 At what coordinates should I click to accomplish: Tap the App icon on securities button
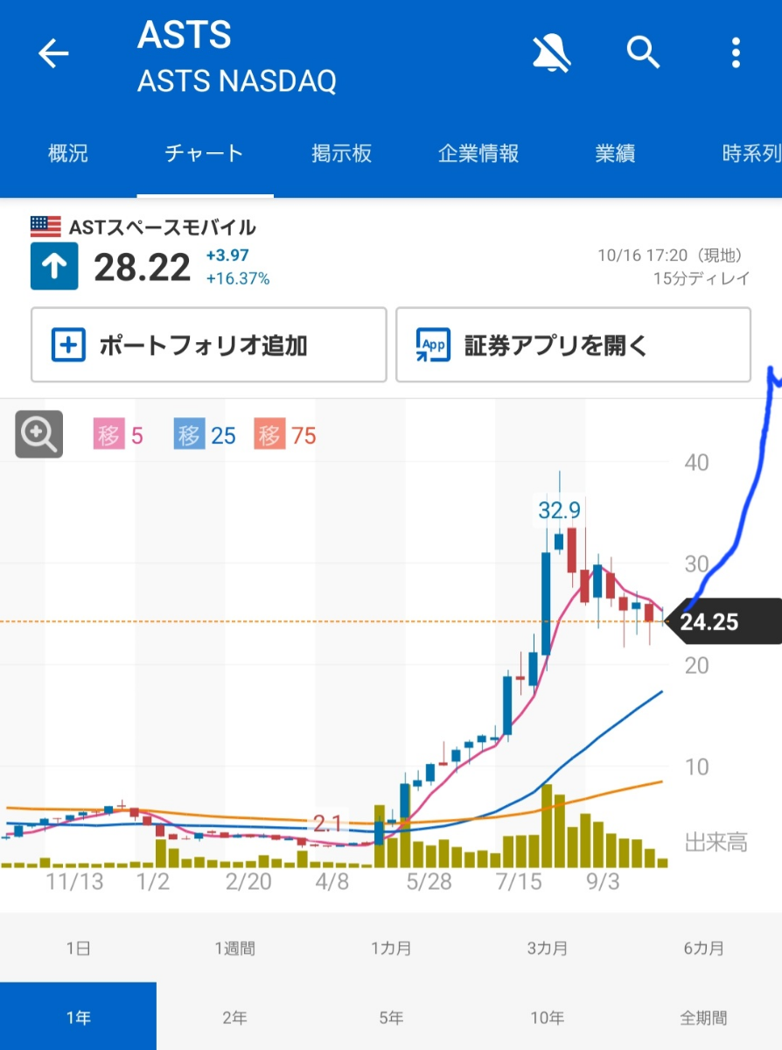click(433, 346)
